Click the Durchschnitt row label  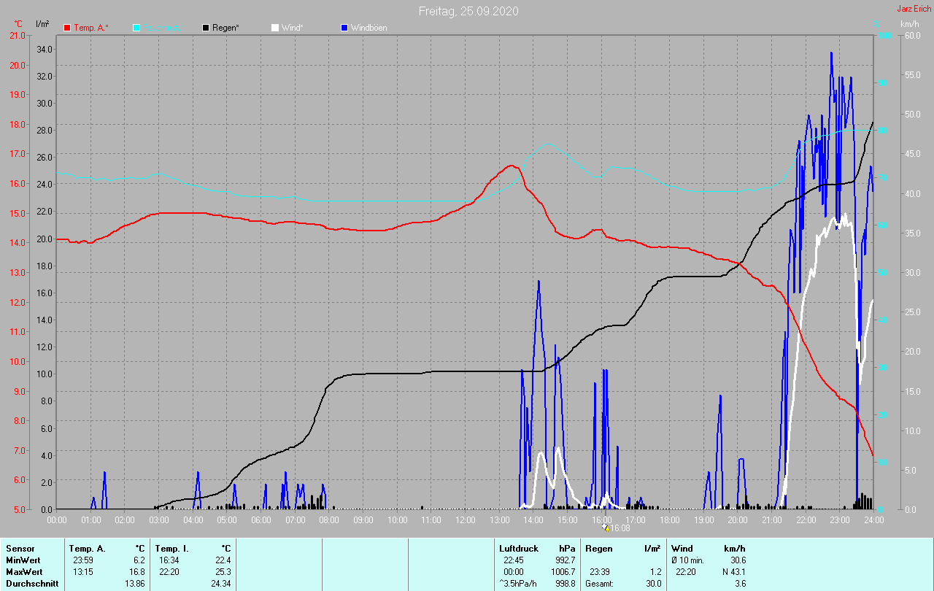pos(30,584)
